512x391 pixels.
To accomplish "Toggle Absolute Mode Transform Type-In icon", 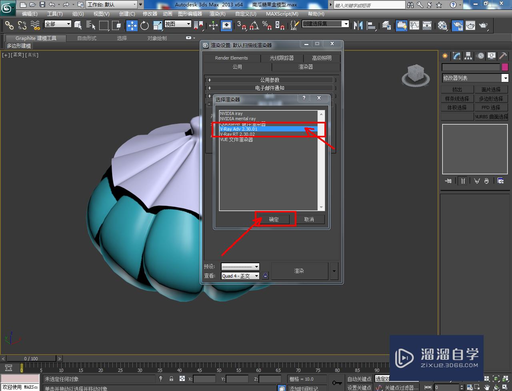I will (x=182, y=379).
